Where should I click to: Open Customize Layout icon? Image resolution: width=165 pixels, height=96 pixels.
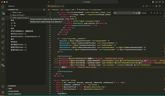pos(163,2)
